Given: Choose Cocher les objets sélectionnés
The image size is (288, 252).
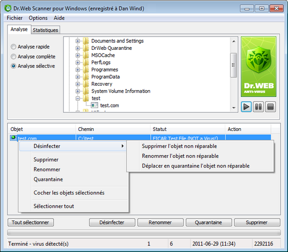Looking at the screenshot, I should (69, 193).
